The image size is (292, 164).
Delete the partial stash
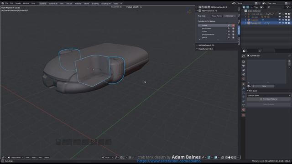(233, 37)
